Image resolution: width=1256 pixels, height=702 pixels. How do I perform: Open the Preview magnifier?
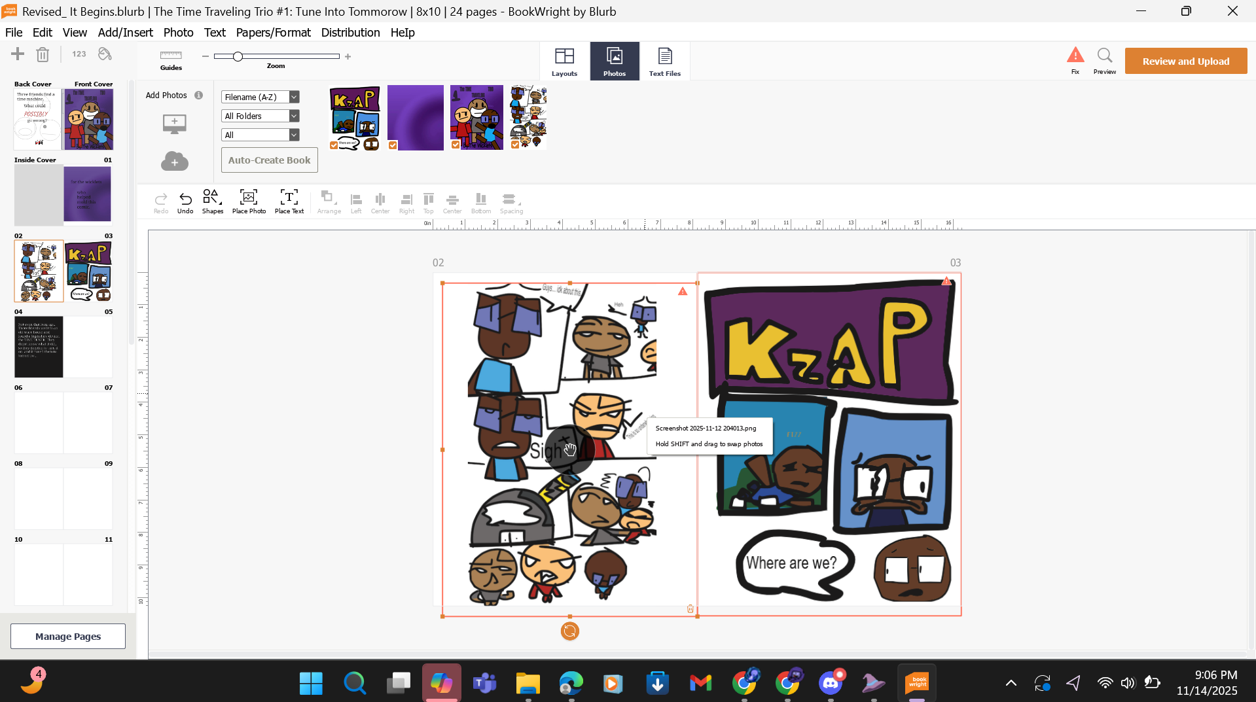tap(1104, 56)
